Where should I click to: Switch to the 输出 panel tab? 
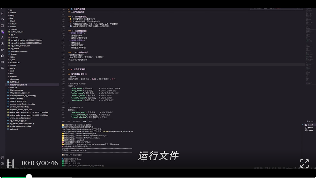[x=69, y=122]
